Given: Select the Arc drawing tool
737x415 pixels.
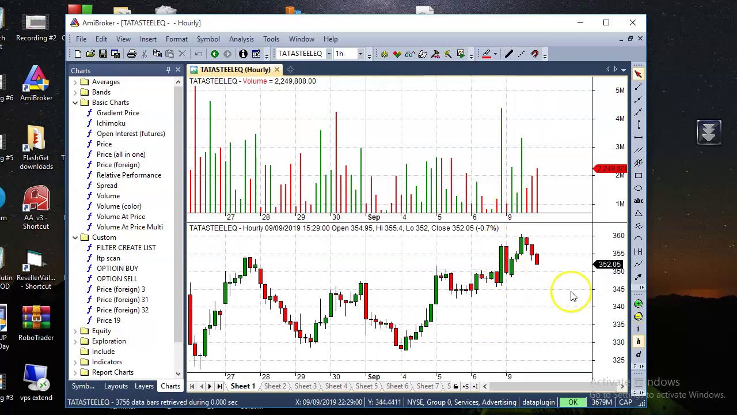Looking at the screenshot, I should [x=639, y=239].
